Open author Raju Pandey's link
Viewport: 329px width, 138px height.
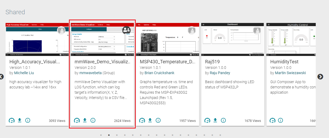(x=220, y=73)
